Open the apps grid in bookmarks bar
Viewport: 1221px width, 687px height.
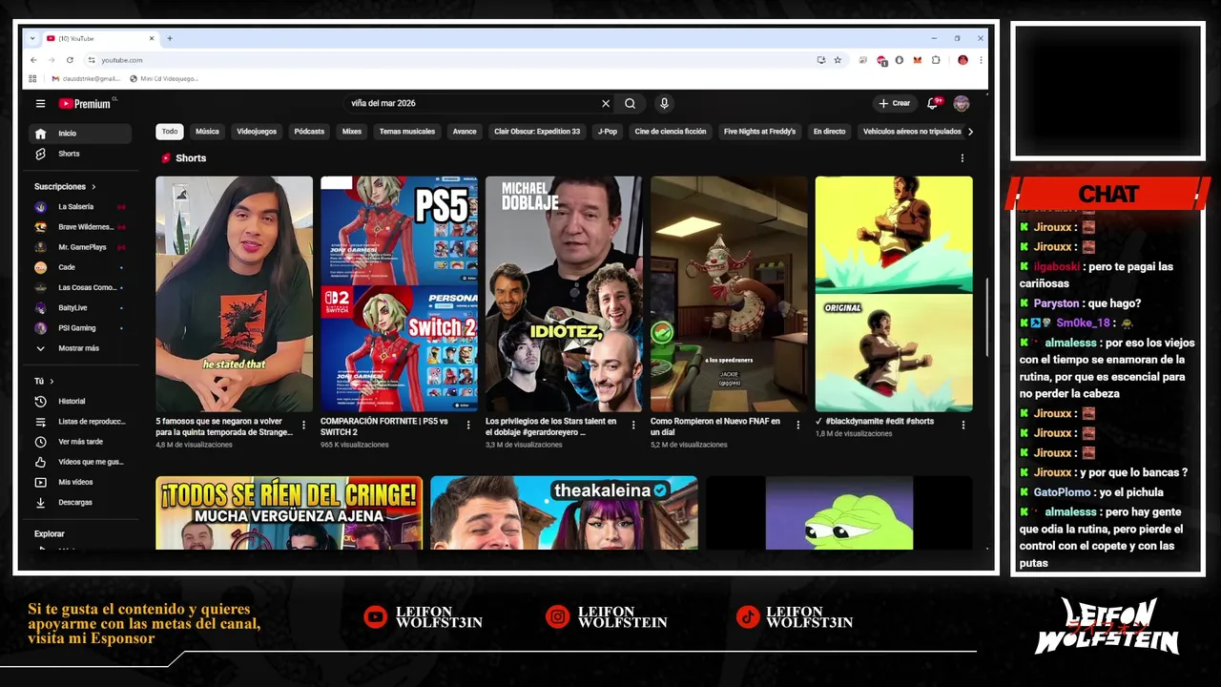tap(32, 78)
